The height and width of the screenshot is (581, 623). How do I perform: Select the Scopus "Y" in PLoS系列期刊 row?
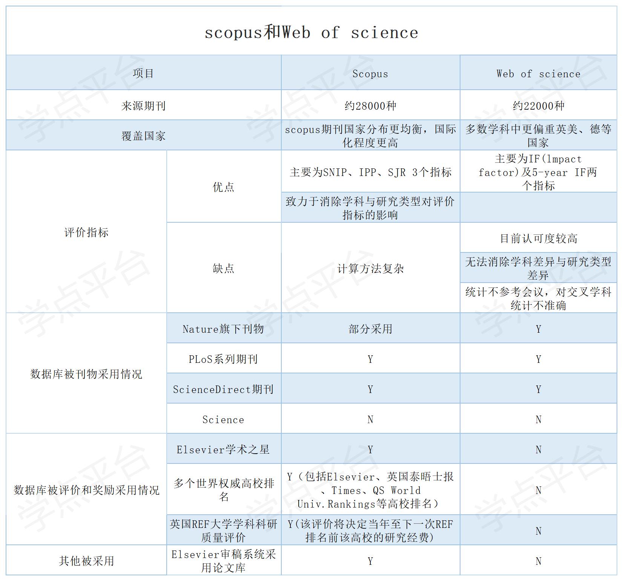click(370, 359)
